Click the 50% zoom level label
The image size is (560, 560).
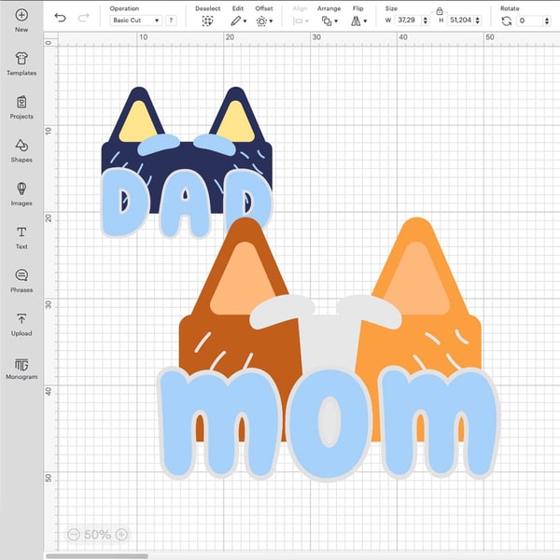tap(97, 535)
